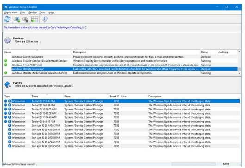The width and height of the screenshot is (245, 168).
Task: Sort events by Type column header
Action: coord(17,97)
